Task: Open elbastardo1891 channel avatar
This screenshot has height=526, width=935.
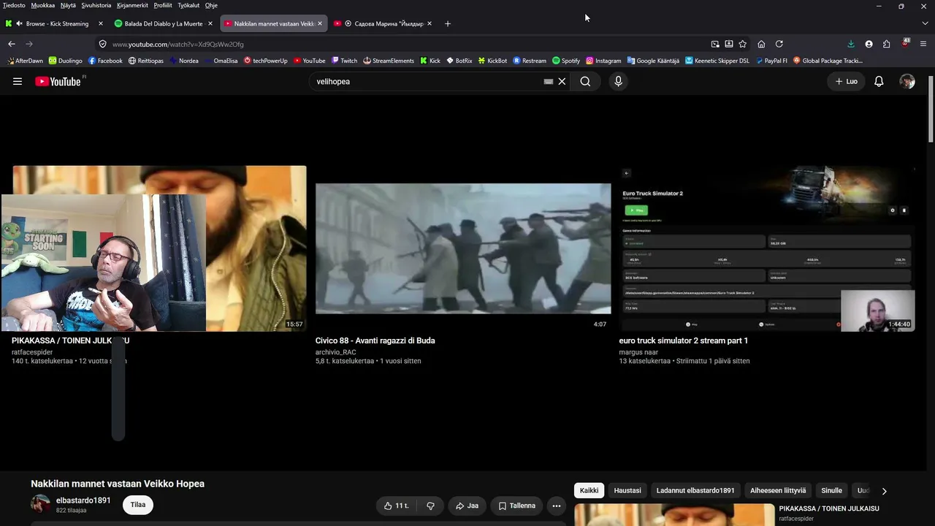Action: [x=40, y=504]
